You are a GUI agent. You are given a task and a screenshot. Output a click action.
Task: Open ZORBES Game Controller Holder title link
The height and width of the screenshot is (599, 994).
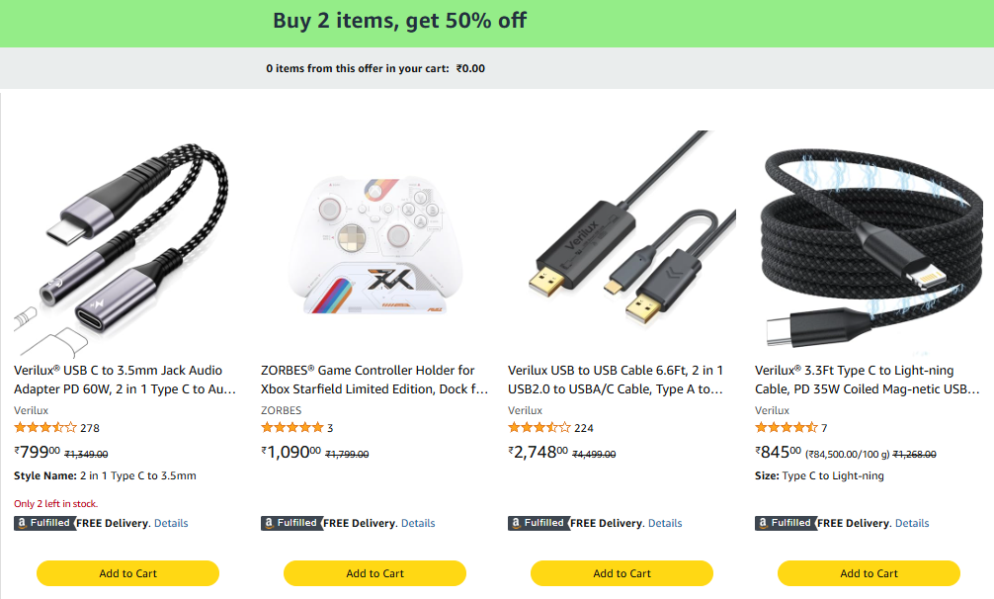pyautogui.click(x=373, y=380)
